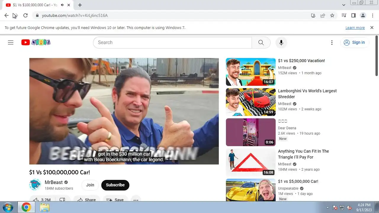Image resolution: width=379 pixels, height=213 pixels.
Task: Go back using the browser back arrow
Action: (x=7, y=15)
